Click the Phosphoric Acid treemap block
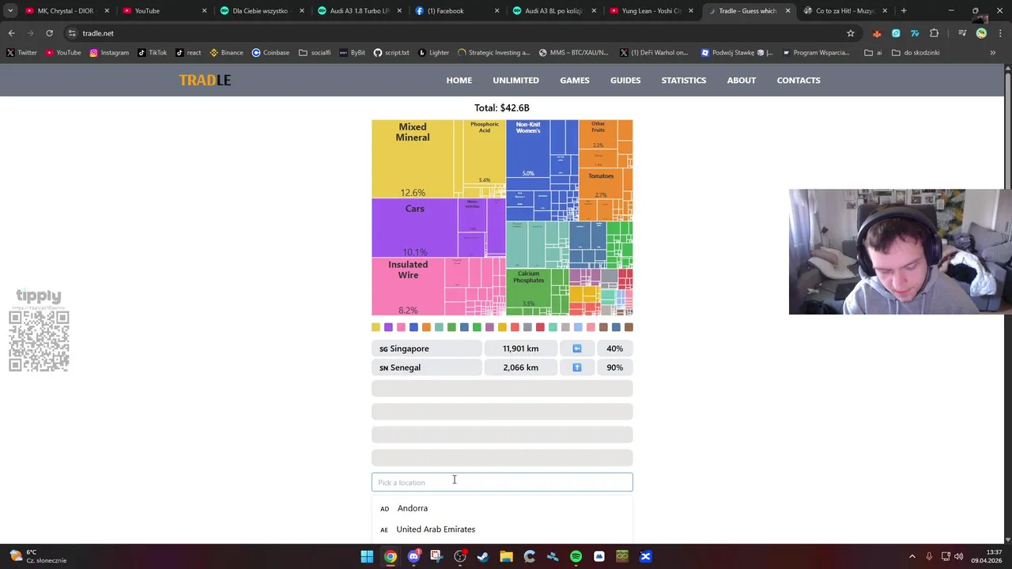 pos(485,152)
